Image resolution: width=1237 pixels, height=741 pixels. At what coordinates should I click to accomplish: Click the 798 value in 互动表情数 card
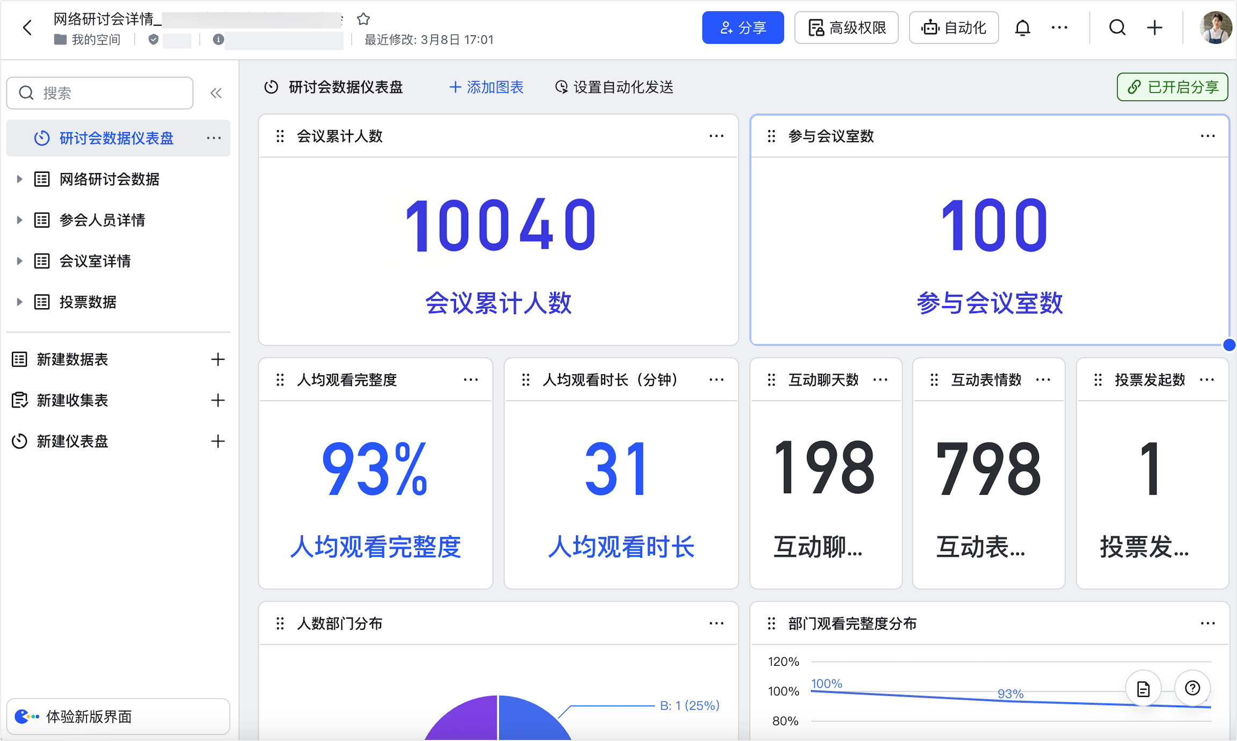coord(989,468)
